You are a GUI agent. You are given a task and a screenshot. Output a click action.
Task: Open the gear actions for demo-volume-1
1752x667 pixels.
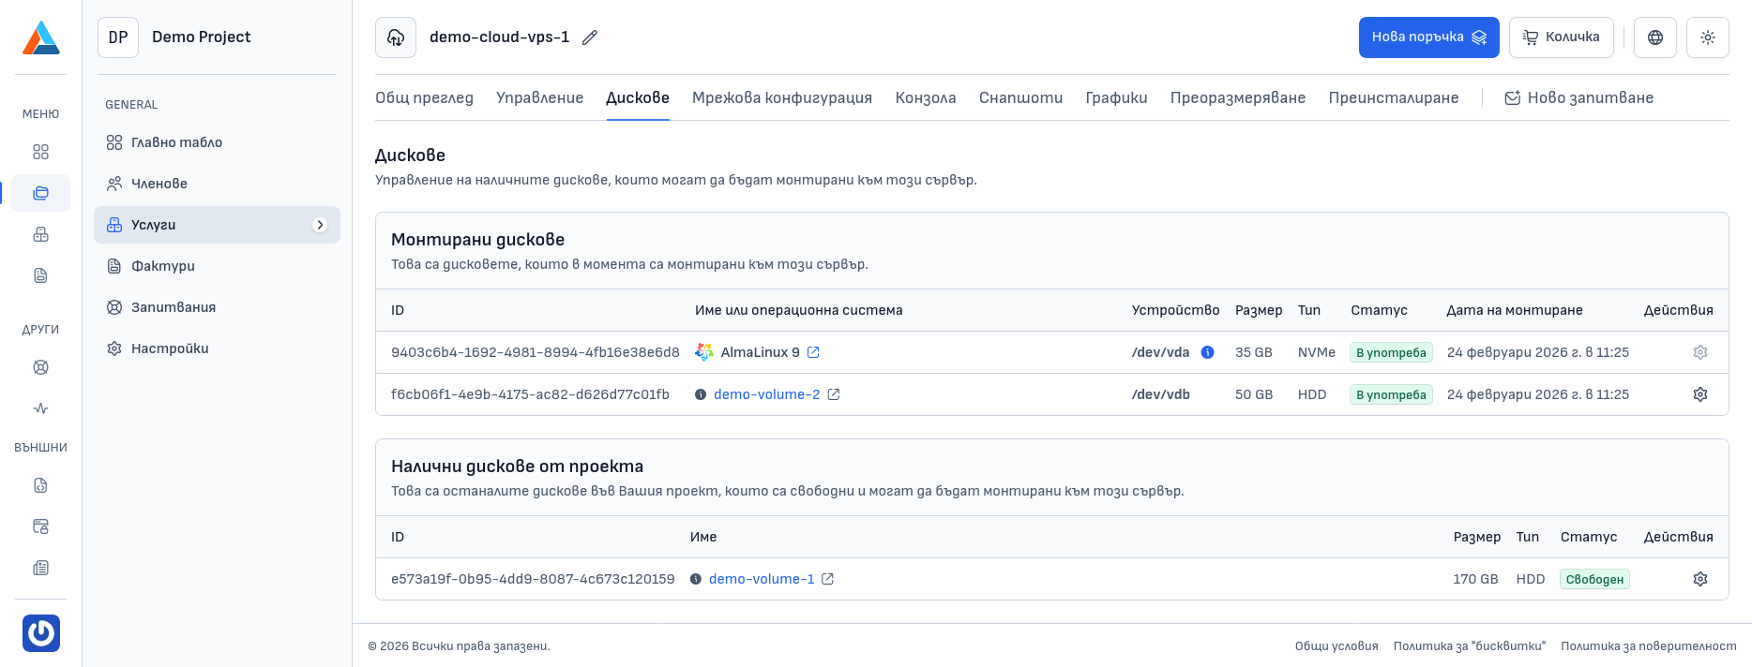pyautogui.click(x=1699, y=579)
